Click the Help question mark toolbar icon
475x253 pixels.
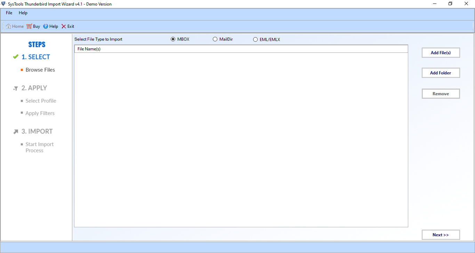46,26
